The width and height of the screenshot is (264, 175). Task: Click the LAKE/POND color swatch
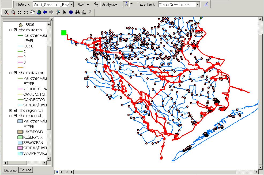coord(20,132)
